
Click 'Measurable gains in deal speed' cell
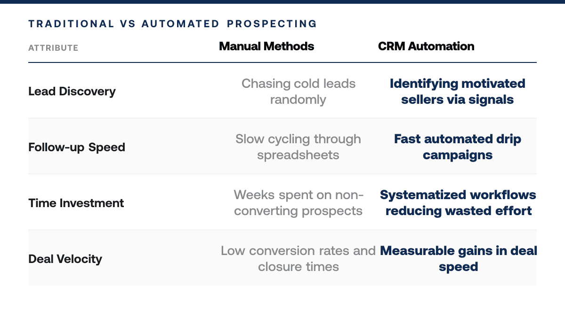tap(458, 259)
